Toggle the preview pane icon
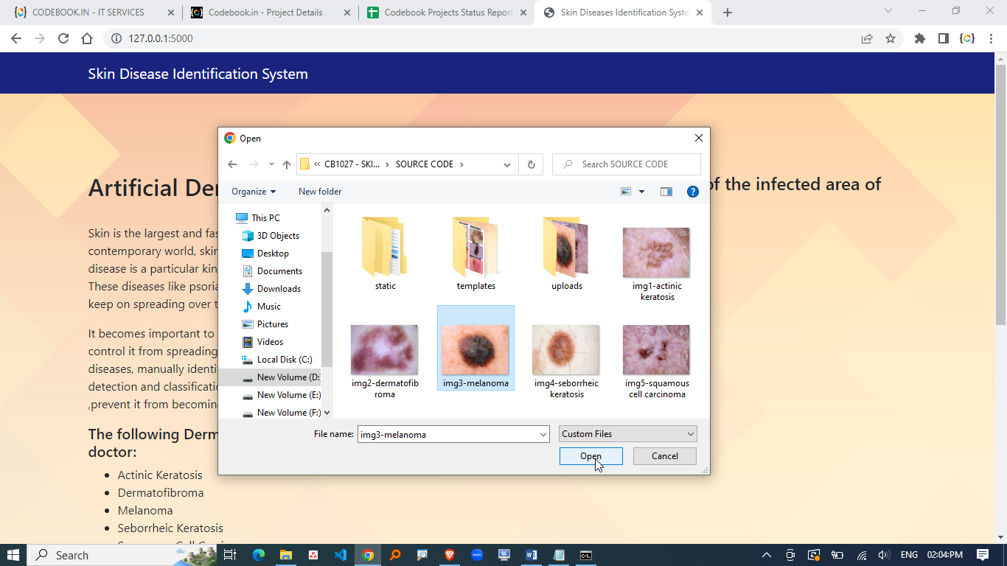This screenshot has width=1007, height=566. point(666,192)
